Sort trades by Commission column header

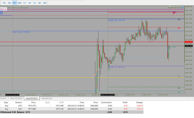pos(106,102)
